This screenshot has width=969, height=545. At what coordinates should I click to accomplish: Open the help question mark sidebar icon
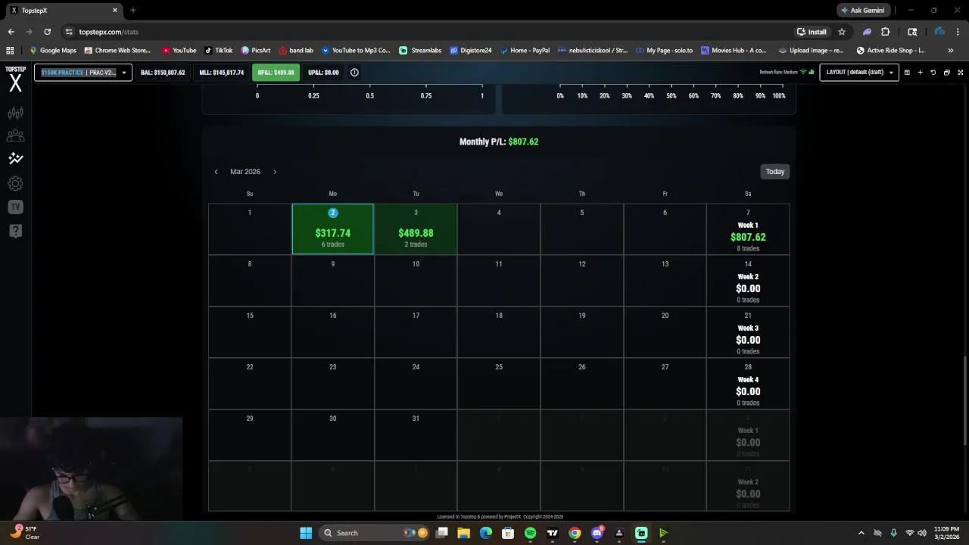[15, 231]
